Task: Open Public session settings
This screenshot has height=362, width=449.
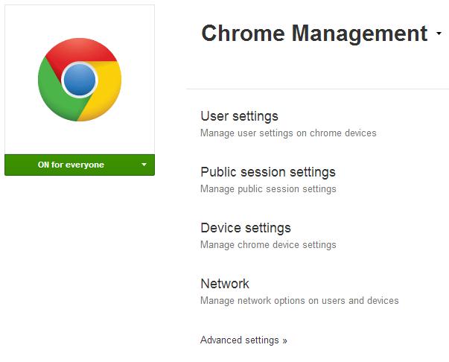Action: [268, 172]
